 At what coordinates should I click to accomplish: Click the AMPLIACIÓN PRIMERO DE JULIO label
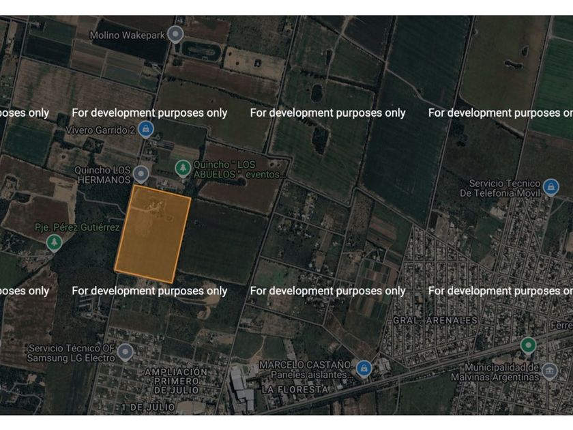coord(177,381)
